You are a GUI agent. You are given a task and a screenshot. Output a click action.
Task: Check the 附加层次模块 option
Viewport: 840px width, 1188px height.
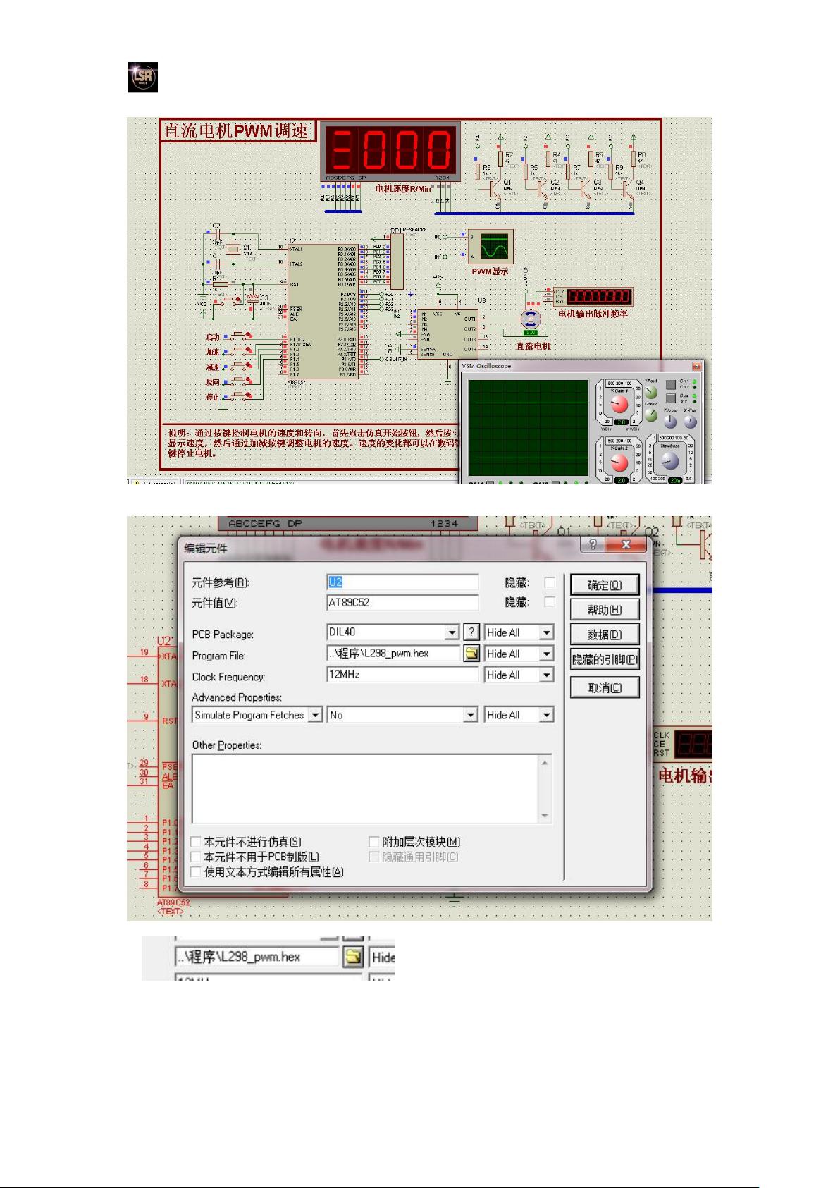374,842
